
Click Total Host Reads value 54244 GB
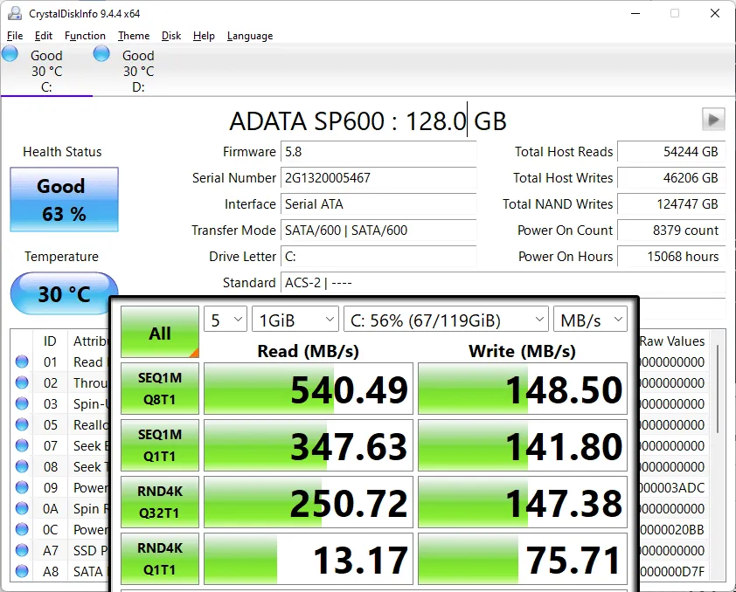pos(671,152)
